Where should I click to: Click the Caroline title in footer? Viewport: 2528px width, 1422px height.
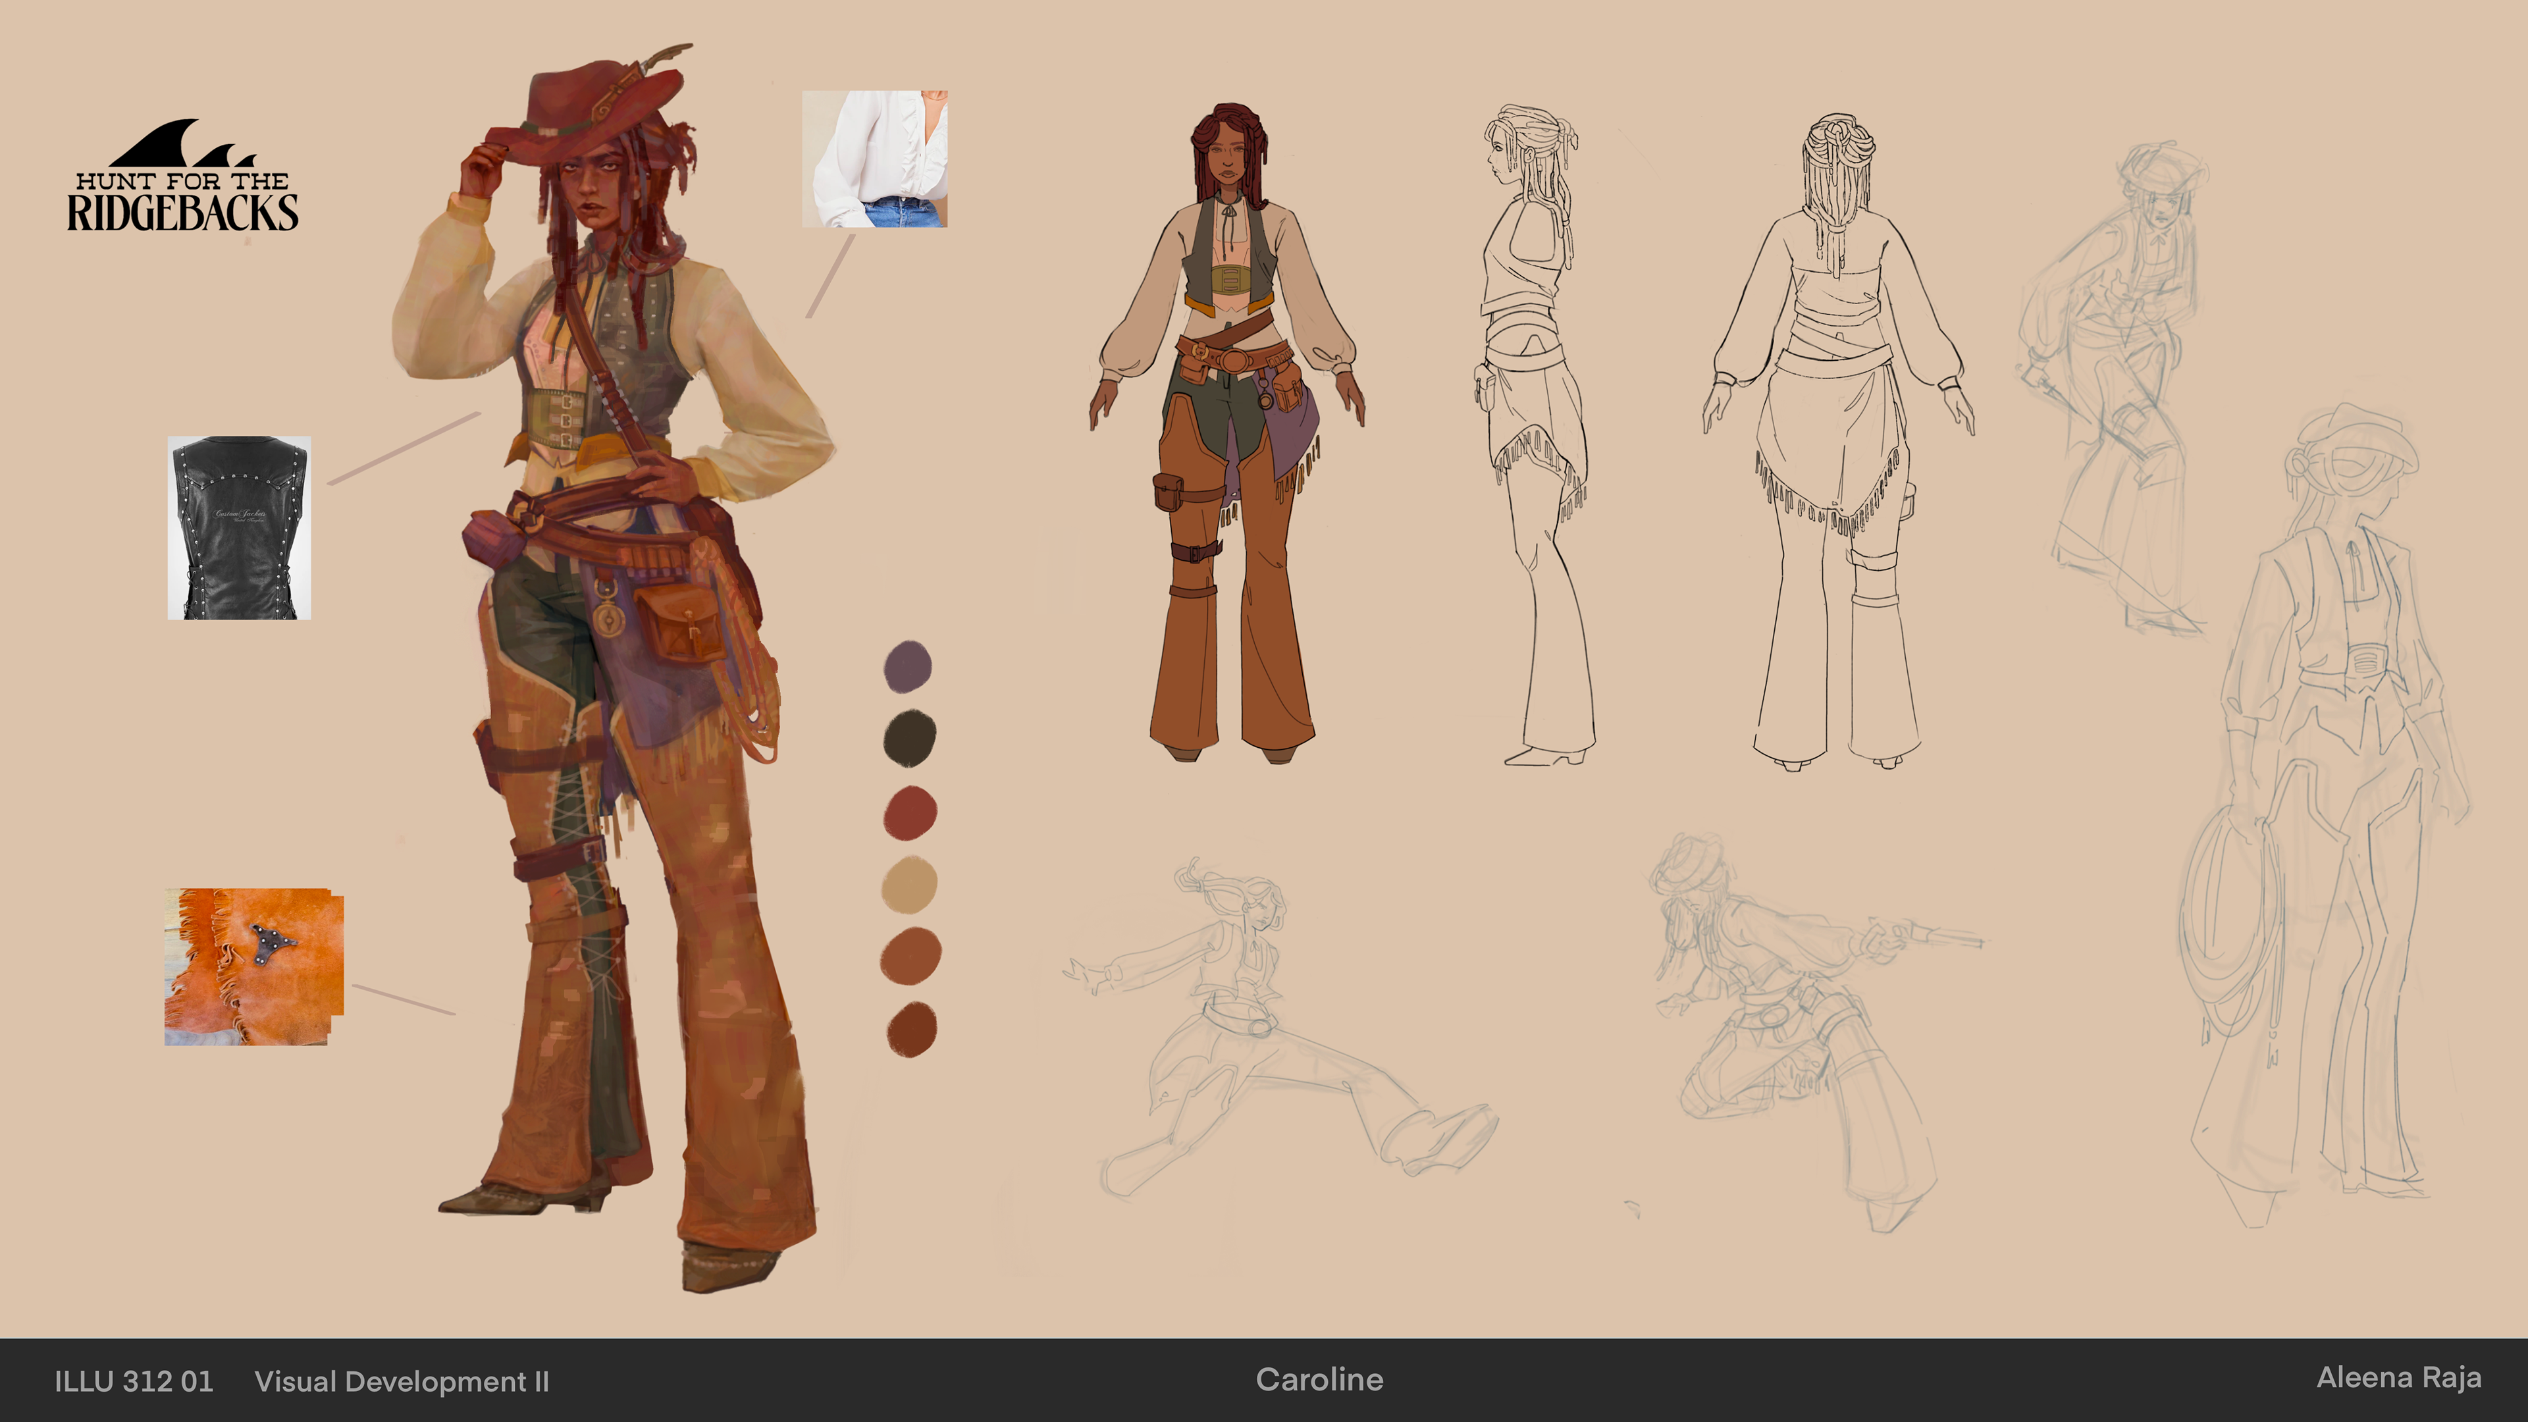click(x=1319, y=1380)
